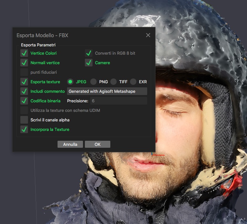Click the Esporta Modello - FBX title text
This screenshot has height=224, width=247.
42,35
